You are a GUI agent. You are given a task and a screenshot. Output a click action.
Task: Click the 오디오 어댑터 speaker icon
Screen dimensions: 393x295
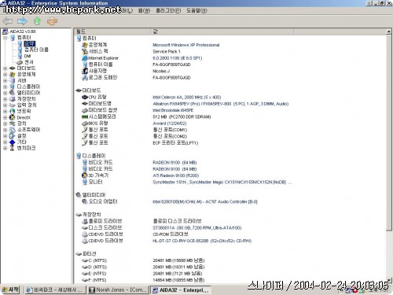tap(85, 201)
